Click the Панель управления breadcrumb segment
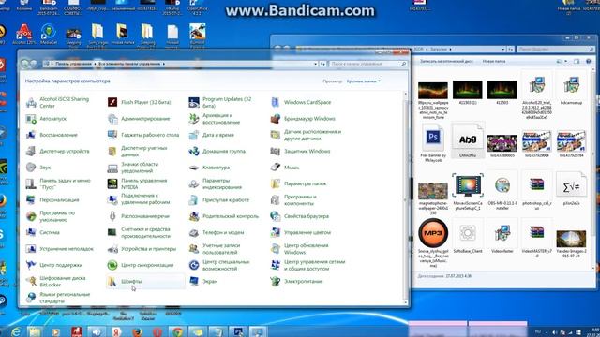Viewport: 600px width, 337px height. click(x=73, y=64)
